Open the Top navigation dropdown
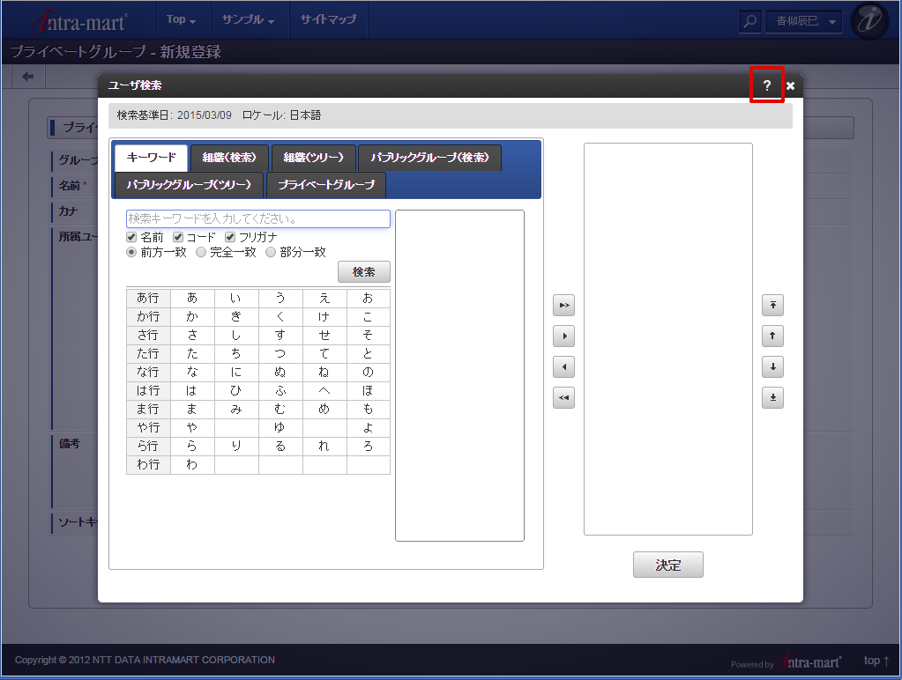The width and height of the screenshot is (902, 680). (x=181, y=19)
